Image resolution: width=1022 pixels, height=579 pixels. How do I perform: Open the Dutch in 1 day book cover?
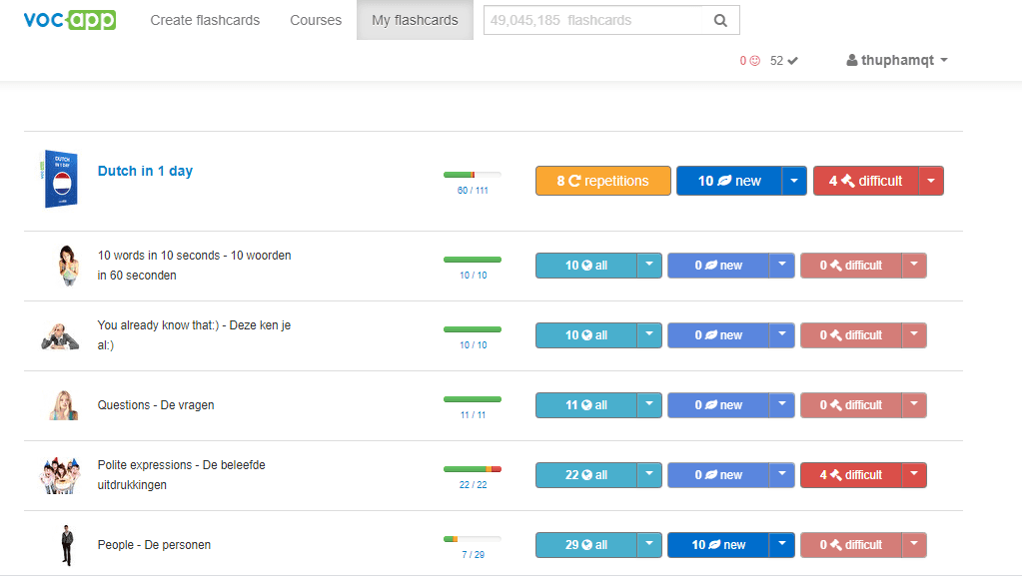pos(61,180)
